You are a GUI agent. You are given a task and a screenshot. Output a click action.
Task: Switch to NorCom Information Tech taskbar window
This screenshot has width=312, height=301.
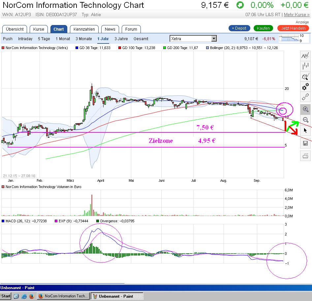click(63, 296)
